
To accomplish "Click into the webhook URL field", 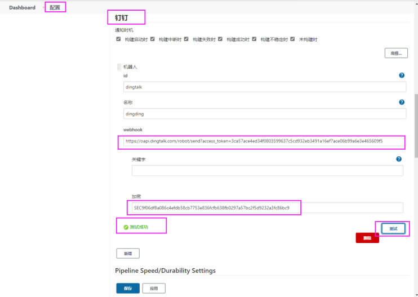I will click(x=264, y=141).
